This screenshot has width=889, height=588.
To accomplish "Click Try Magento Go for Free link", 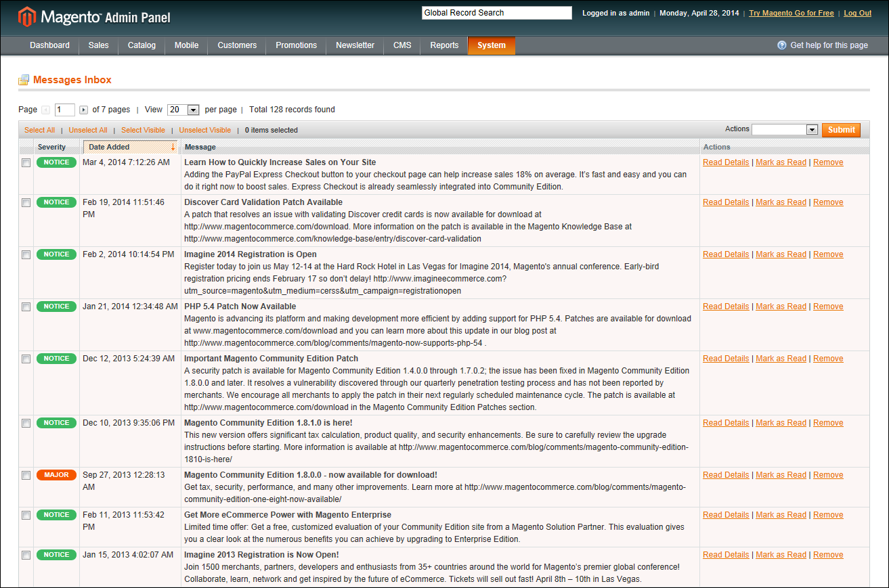I will point(792,13).
